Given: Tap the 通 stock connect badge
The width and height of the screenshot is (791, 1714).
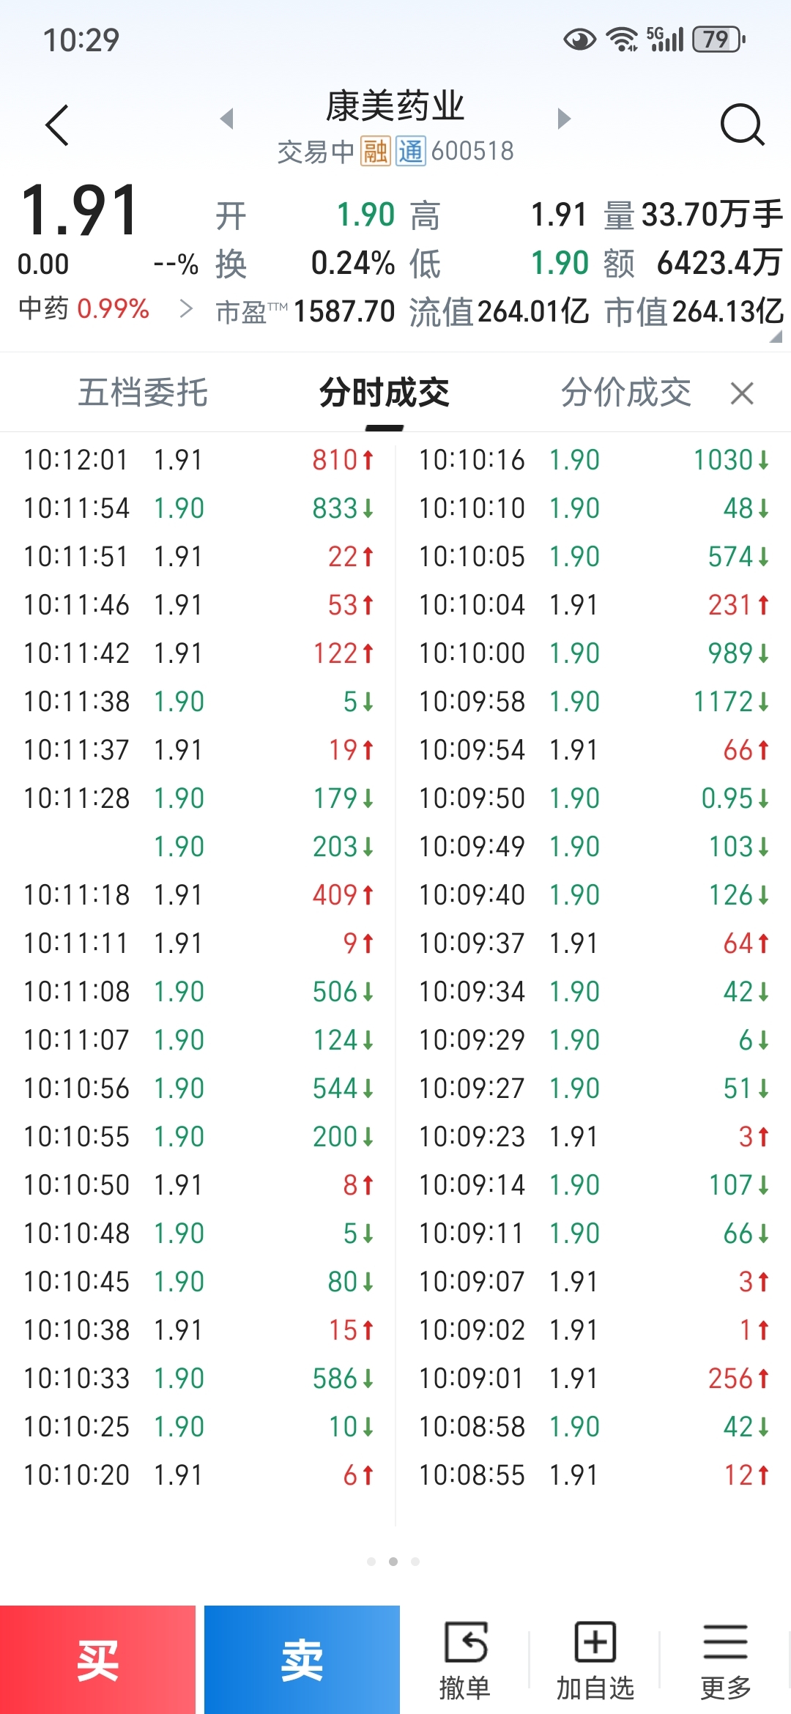Looking at the screenshot, I should (x=411, y=152).
